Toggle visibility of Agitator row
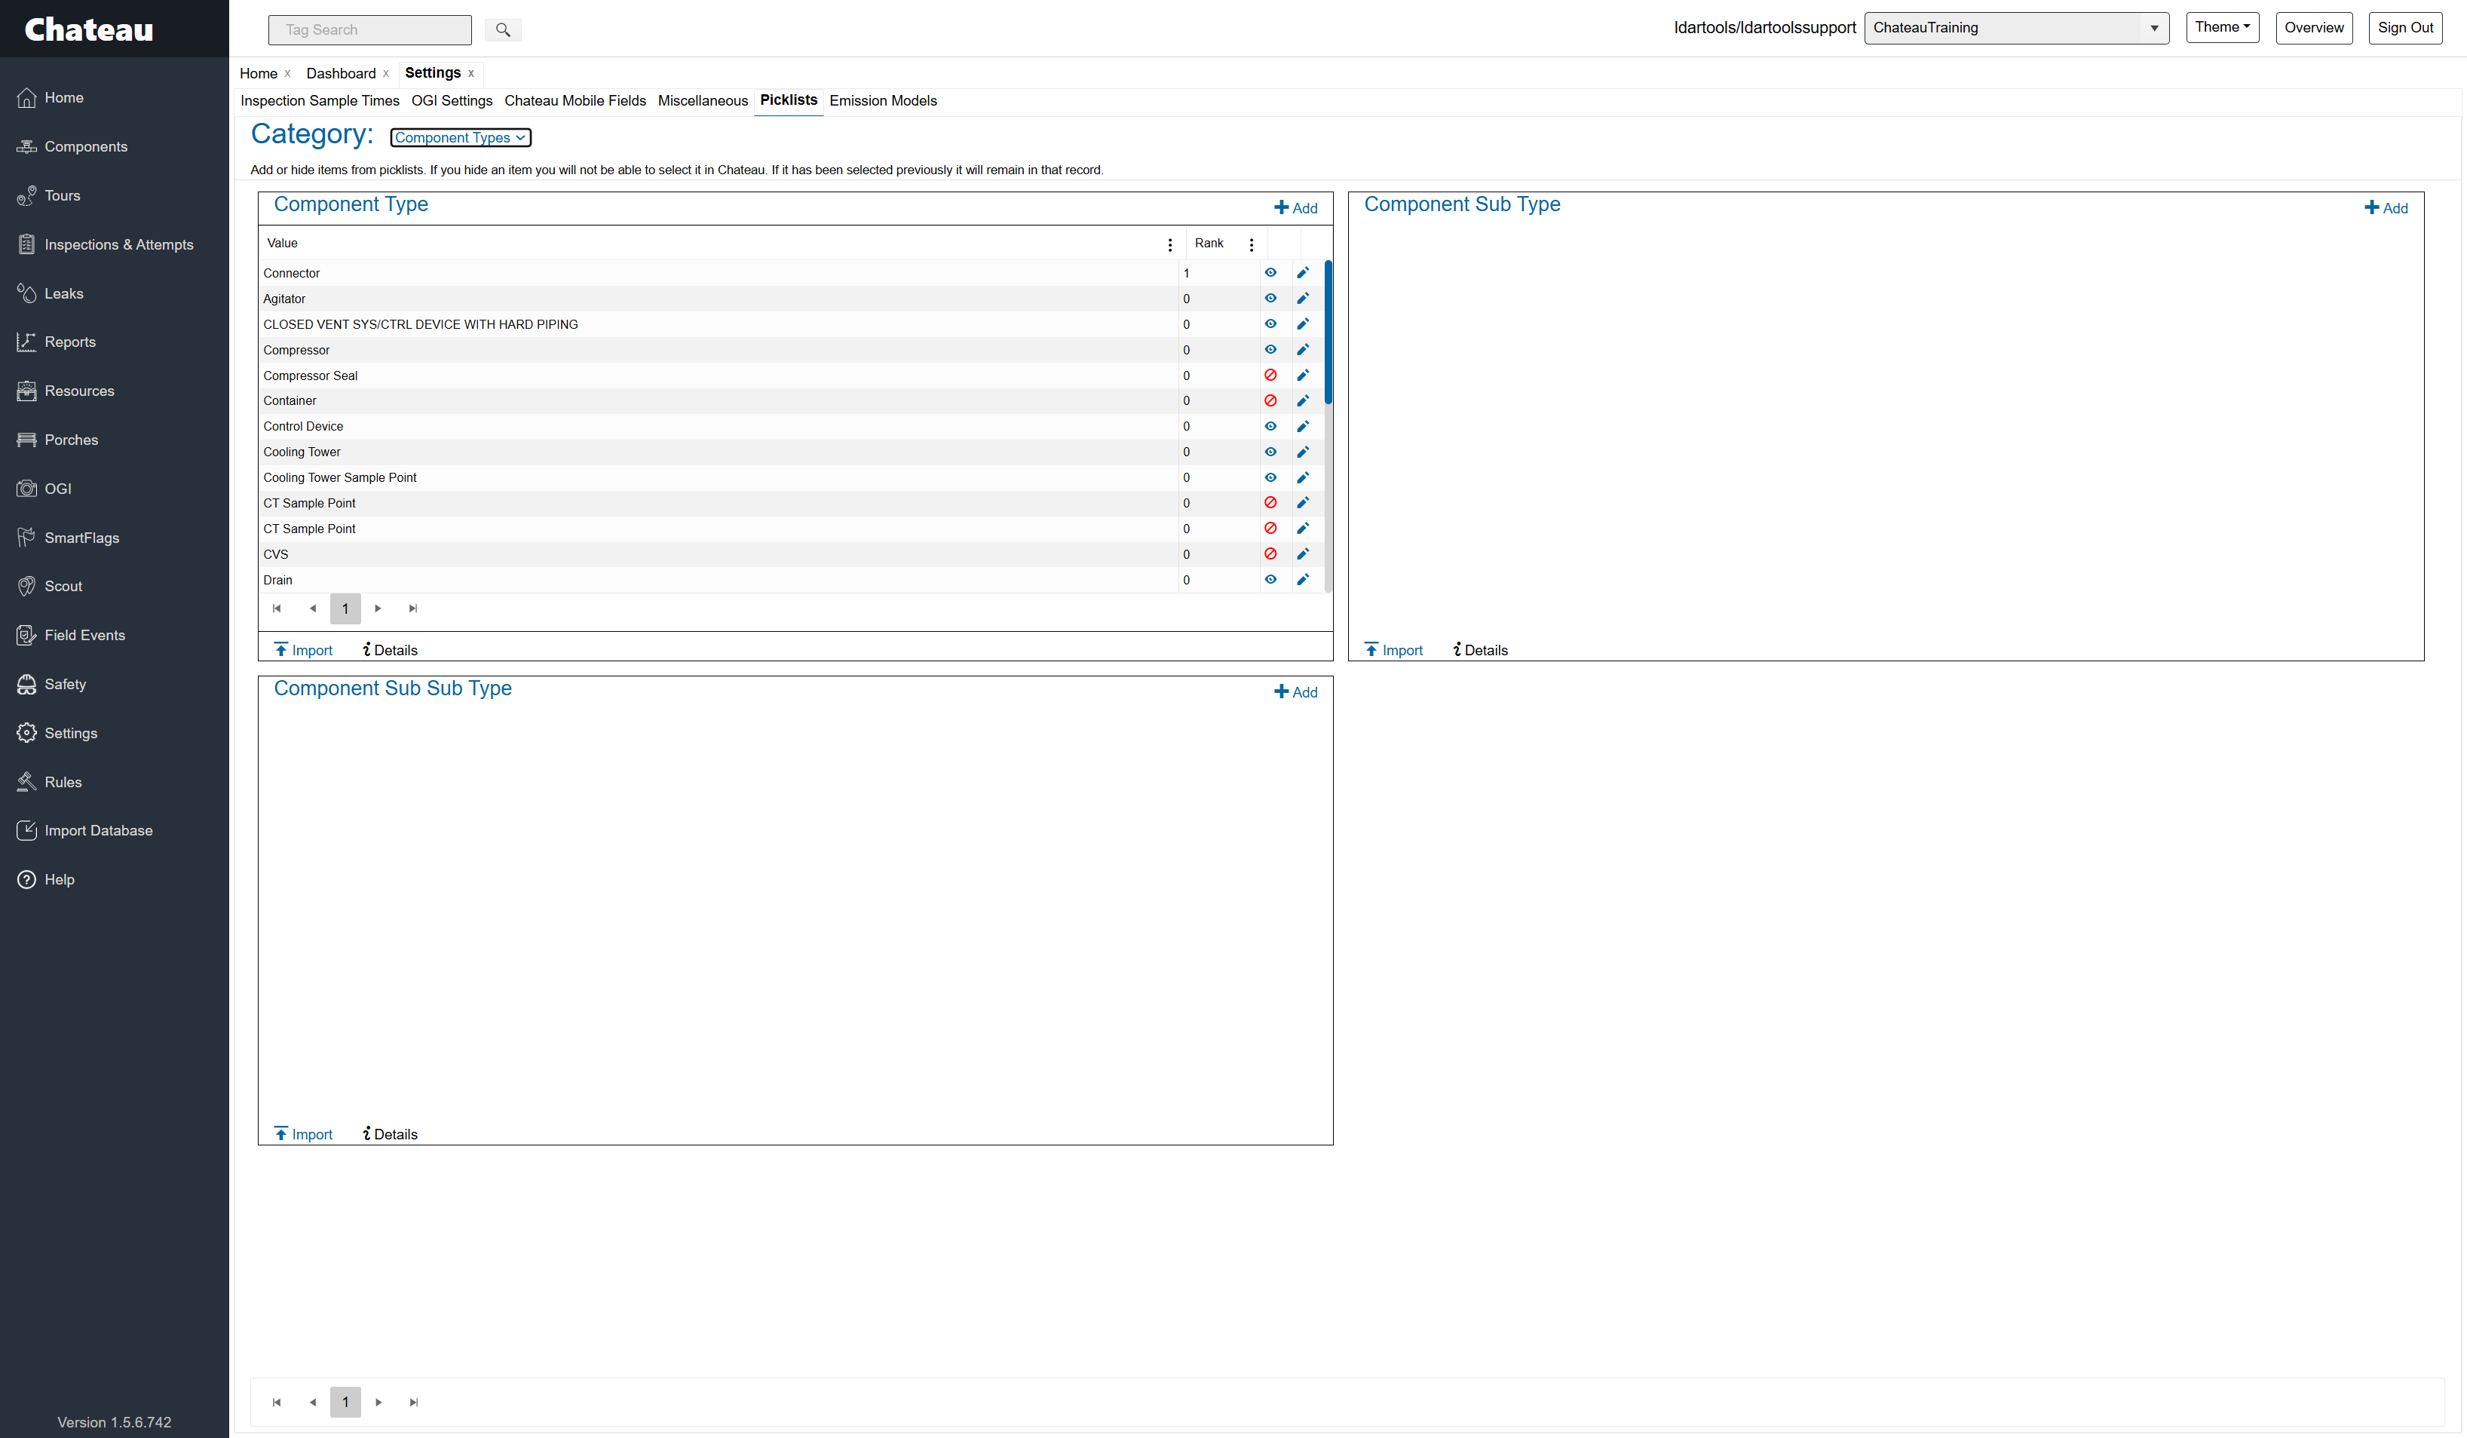 (1270, 299)
